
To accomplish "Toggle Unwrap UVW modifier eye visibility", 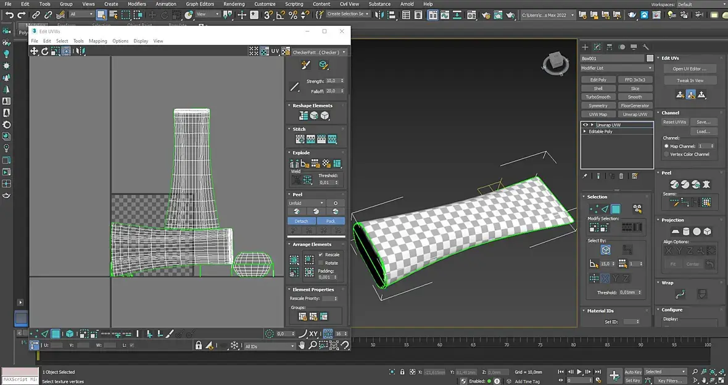I will pos(585,125).
